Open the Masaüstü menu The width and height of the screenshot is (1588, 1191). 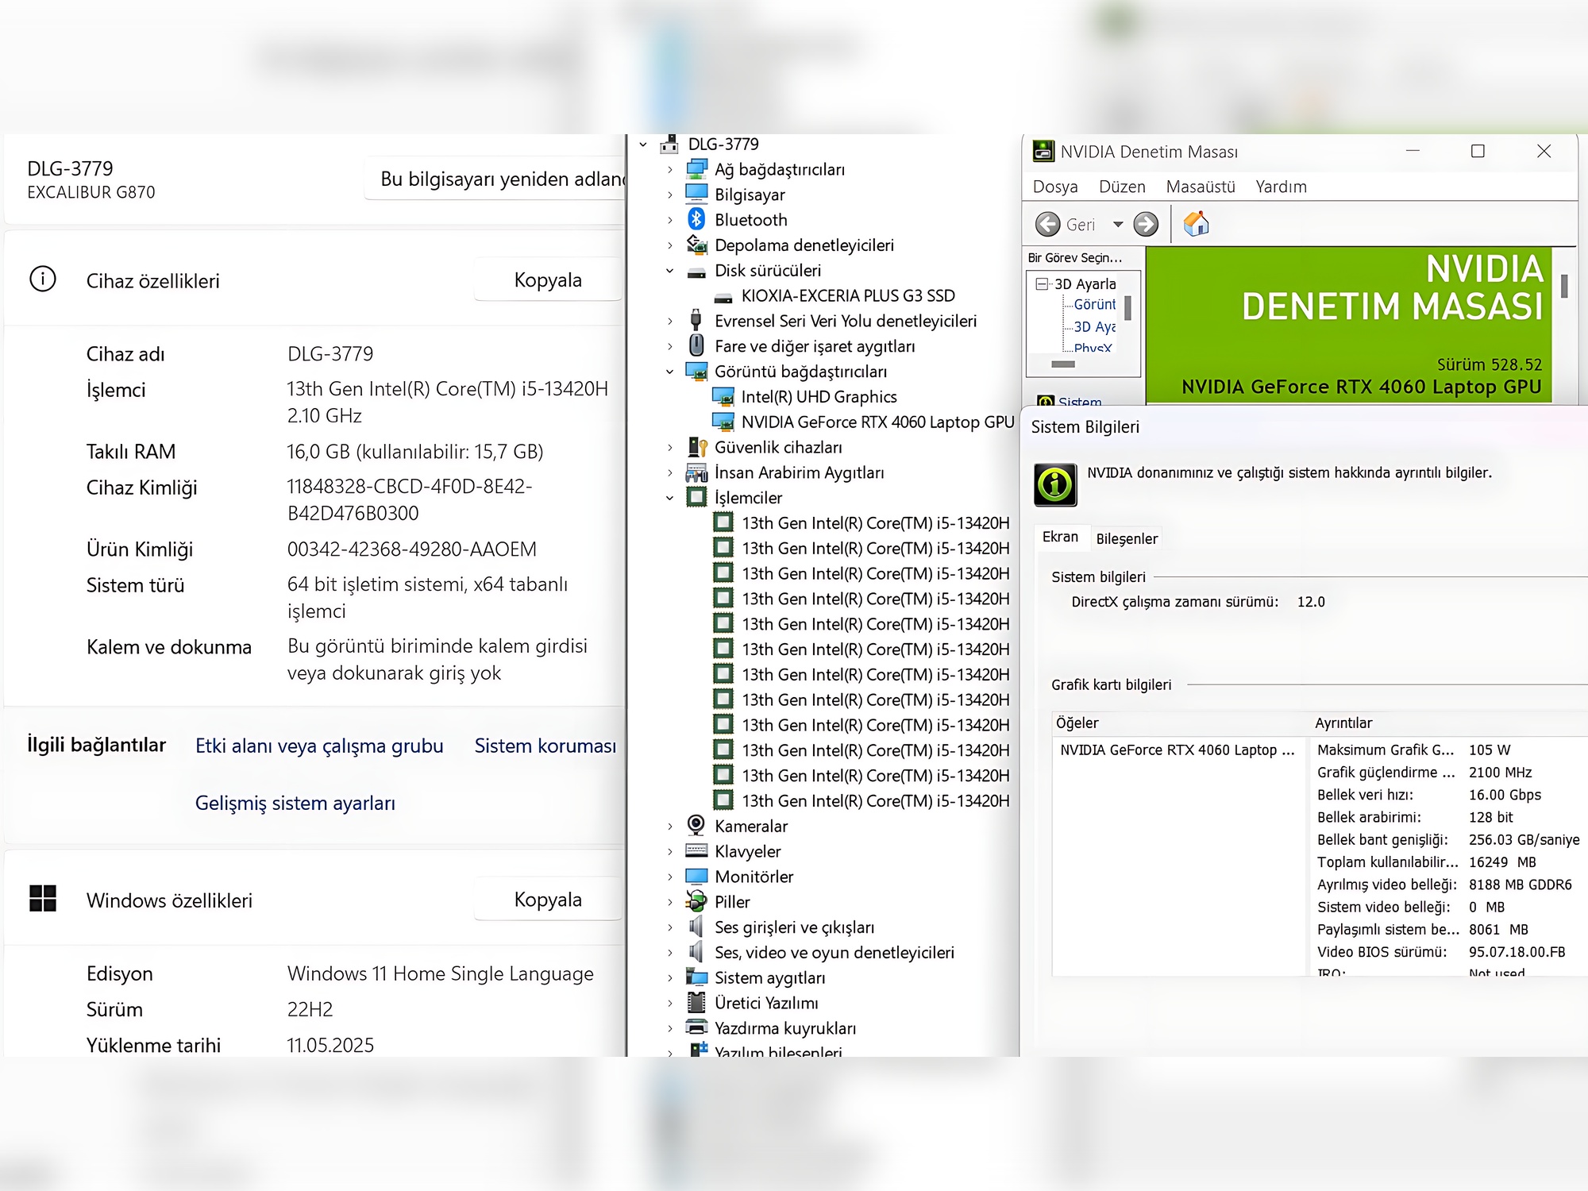1201,187
